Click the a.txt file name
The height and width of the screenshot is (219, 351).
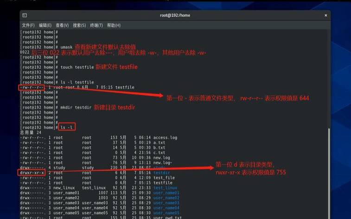coord(159,143)
